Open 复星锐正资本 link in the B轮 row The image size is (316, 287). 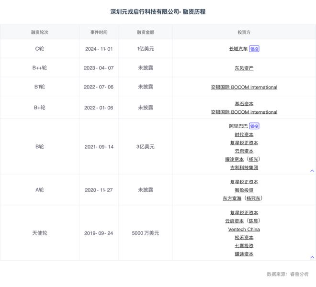tap(244, 143)
